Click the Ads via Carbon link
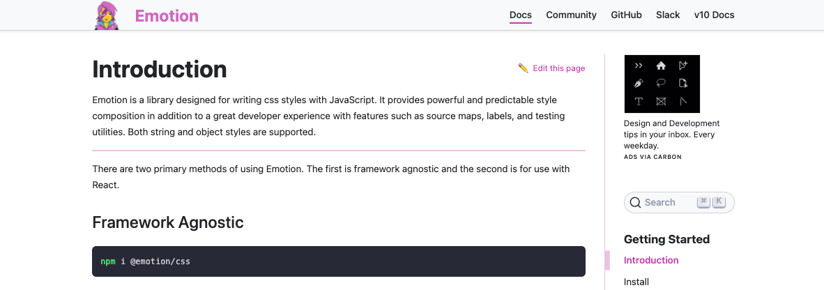Screen dimensions: 824x290 (653, 158)
